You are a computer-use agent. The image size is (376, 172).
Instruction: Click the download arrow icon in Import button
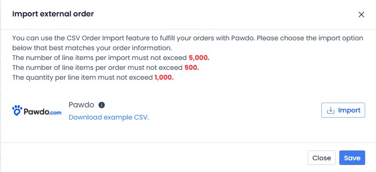coord(331,110)
